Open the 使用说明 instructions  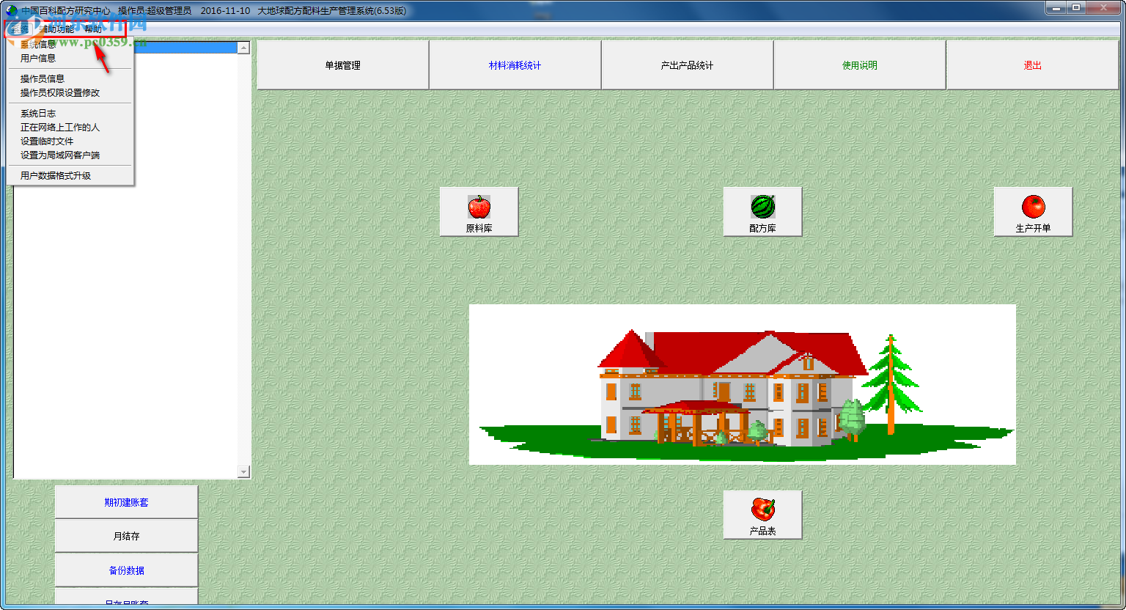tap(860, 65)
